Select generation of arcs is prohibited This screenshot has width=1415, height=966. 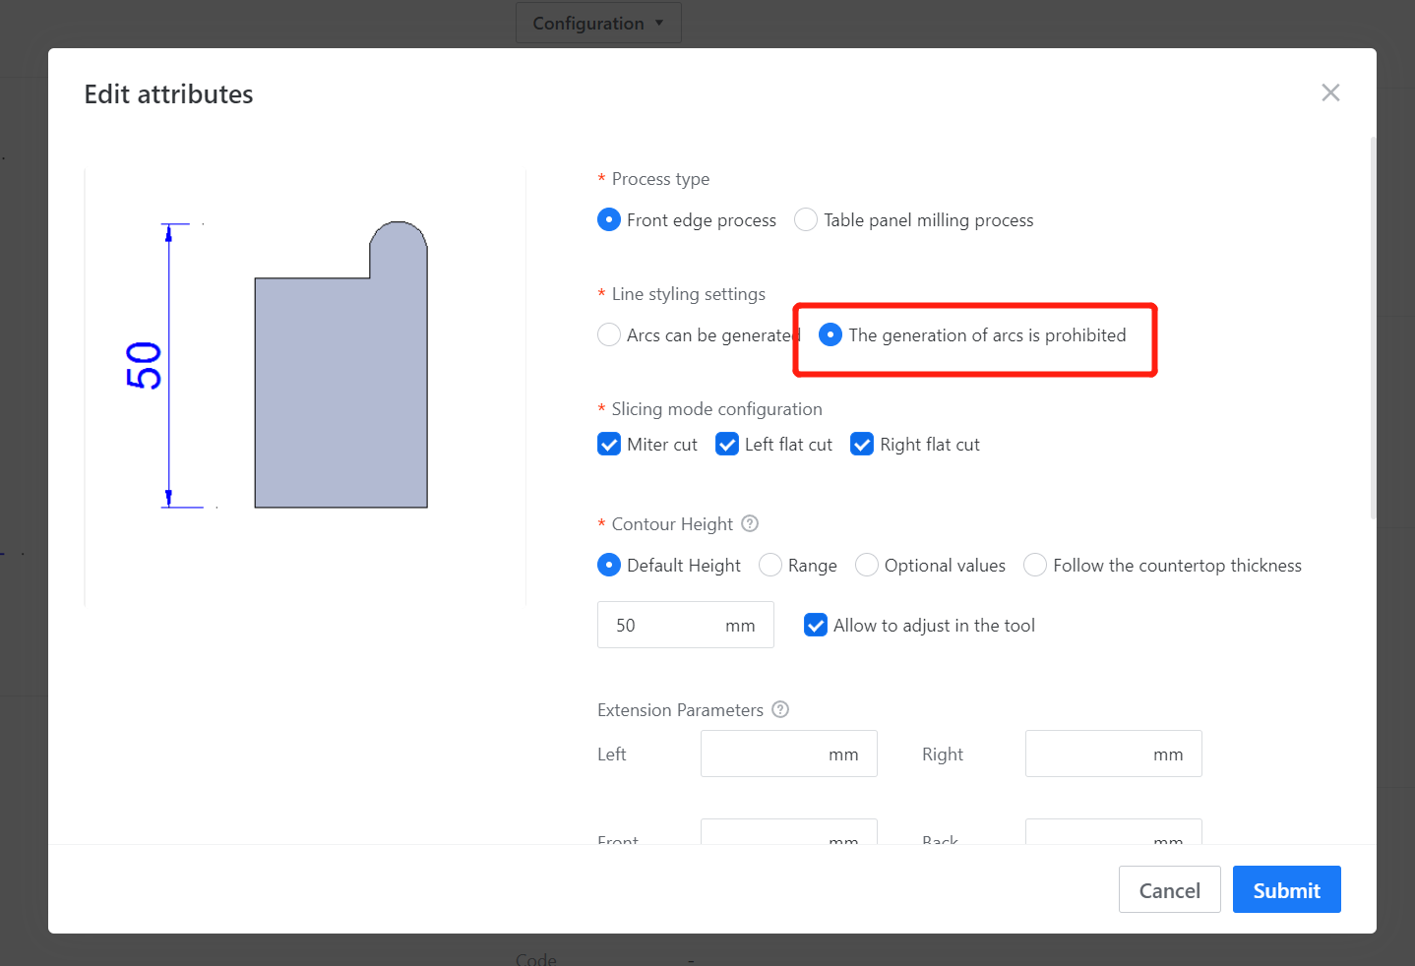(x=831, y=334)
